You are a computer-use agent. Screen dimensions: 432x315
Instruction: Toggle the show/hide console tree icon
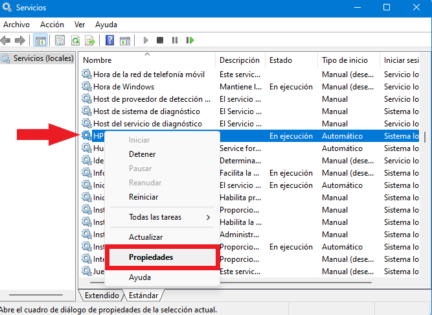pos(41,41)
